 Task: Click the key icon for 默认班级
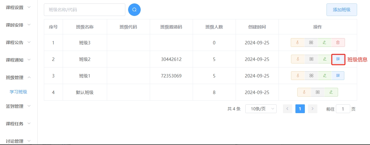pyautogui.click(x=304, y=92)
